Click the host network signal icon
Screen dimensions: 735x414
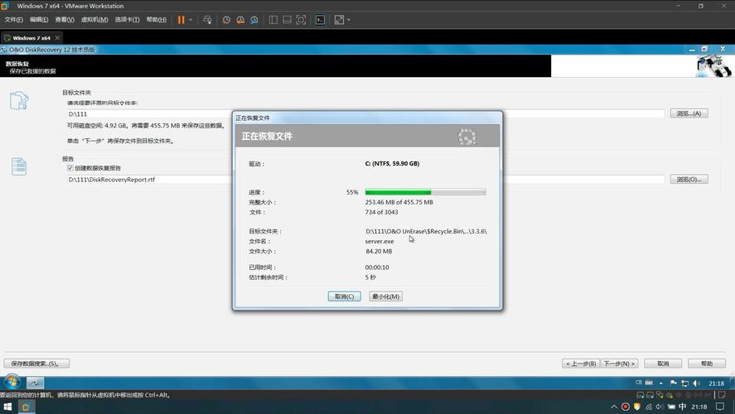648,407
